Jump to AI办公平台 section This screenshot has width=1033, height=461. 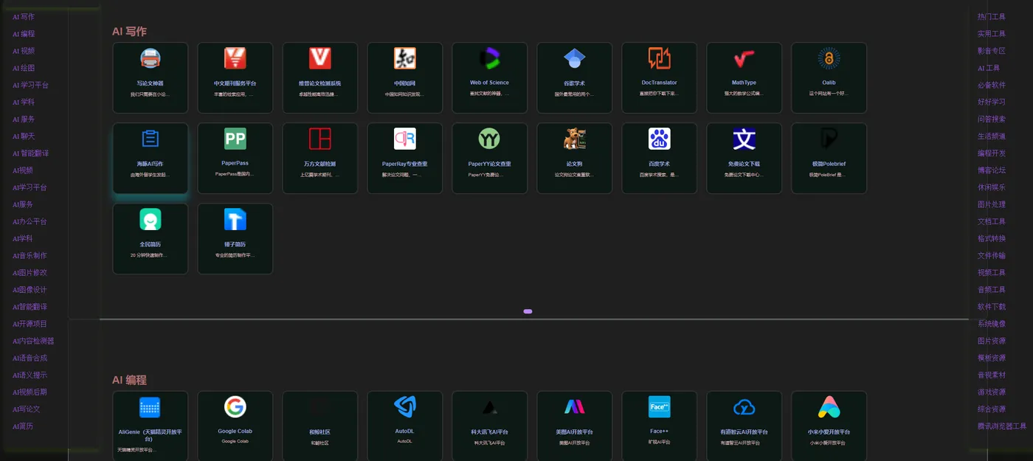click(x=30, y=221)
